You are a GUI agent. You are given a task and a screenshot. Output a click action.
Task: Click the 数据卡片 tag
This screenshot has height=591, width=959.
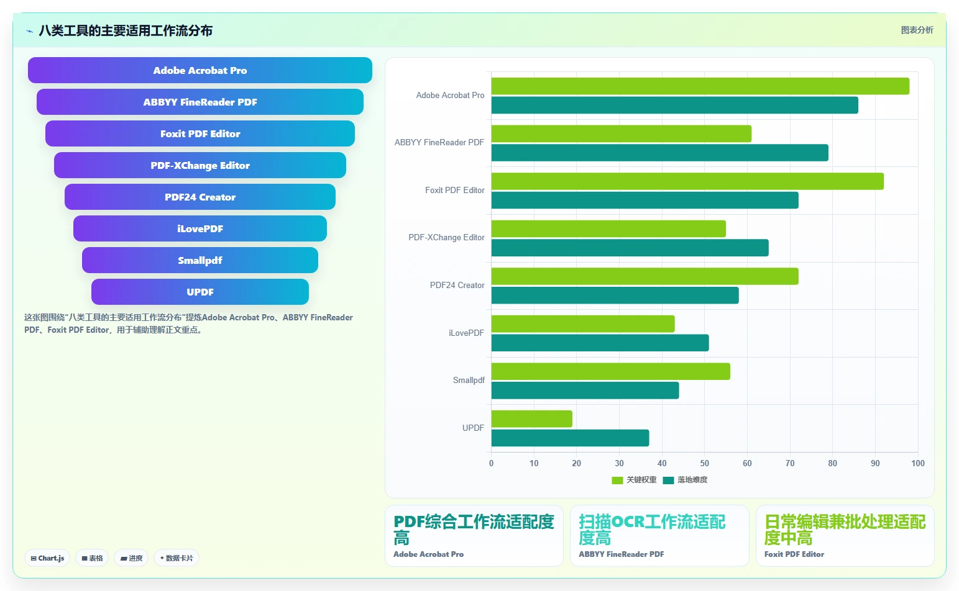tap(177, 558)
